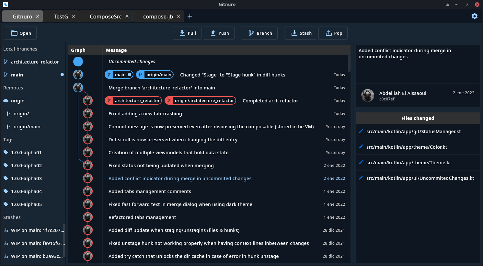Select origin/main remote branch
Viewport: 483px width, 266px height.
coord(33,127)
